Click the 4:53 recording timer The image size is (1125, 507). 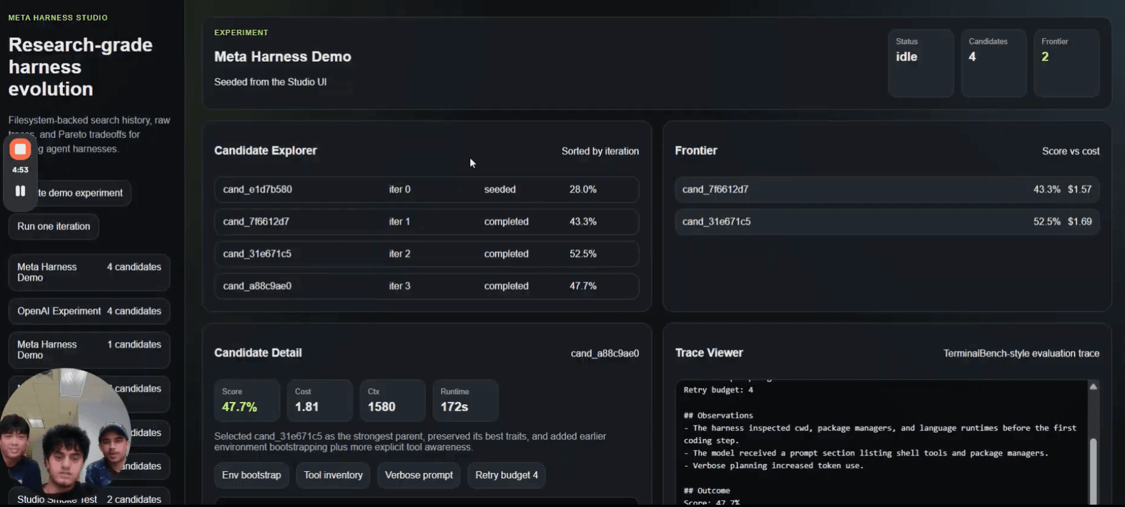pyautogui.click(x=20, y=170)
